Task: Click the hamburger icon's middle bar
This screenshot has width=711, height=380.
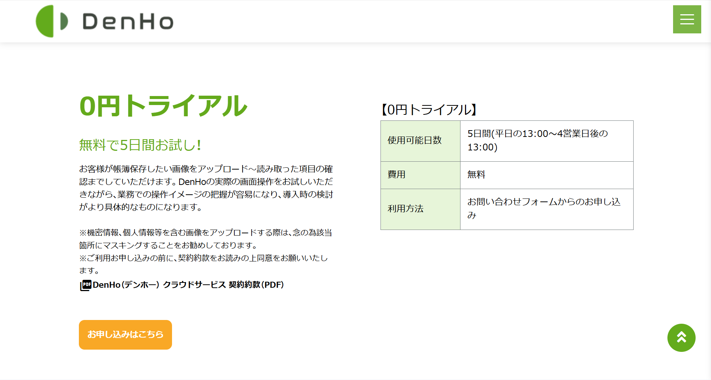Action: tap(687, 19)
